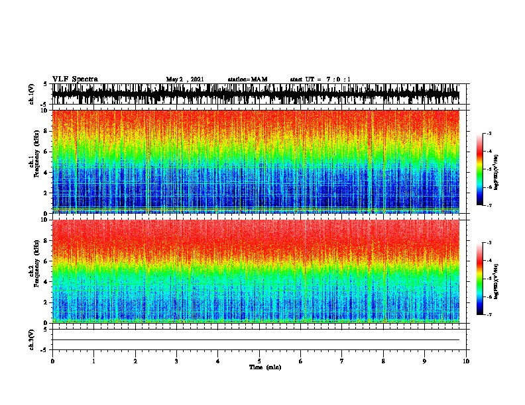This screenshot has width=525, height=405.
Task: Click the "2" time axis tick label
Action: pyautogui.click(x=135, y=361)
